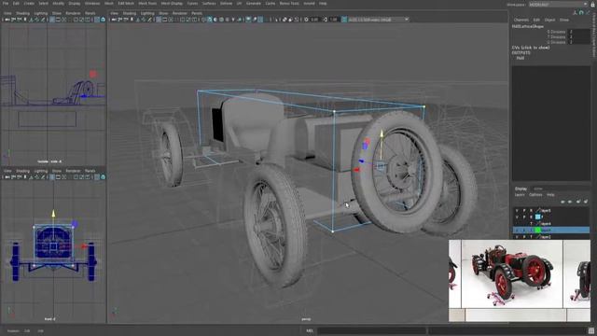
Task: Click S Divisions value field
Action: point(578,32)
